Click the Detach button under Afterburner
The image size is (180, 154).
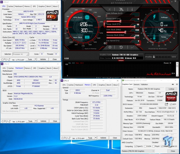(121, 60)
